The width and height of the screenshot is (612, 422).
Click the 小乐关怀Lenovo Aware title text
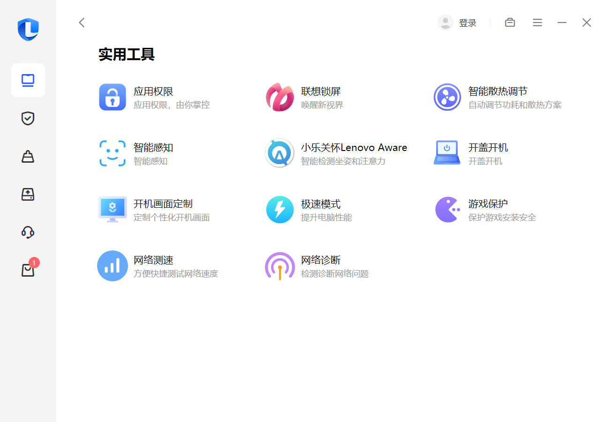354,148
